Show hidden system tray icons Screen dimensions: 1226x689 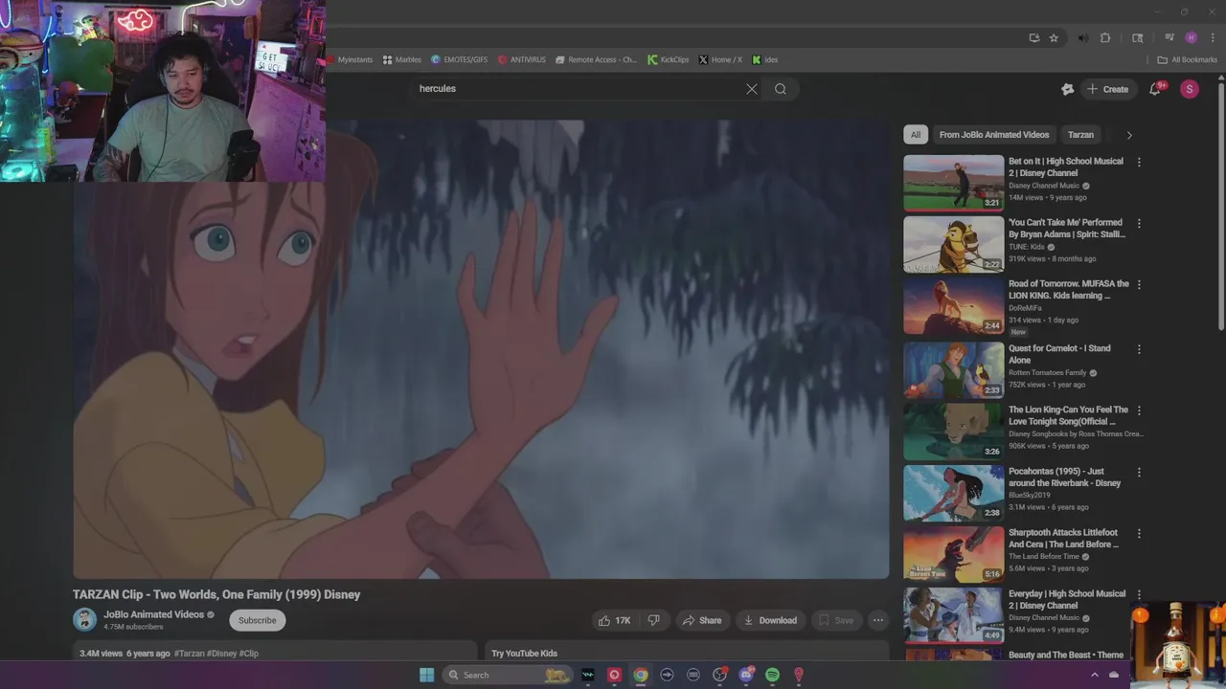(x=1095, y=675)
